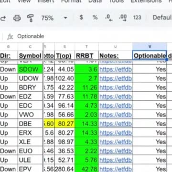Click the 280.64 cell in EPV row
172x172 pixels.
(x=64, y=169)
